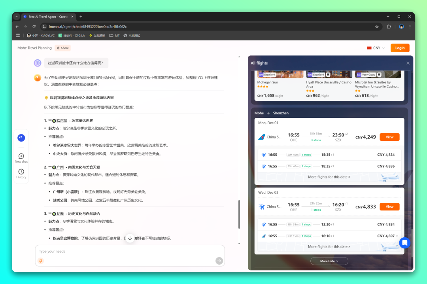Open the History panel icon
This screenshot has width=427, height=284.
(21, 172)
